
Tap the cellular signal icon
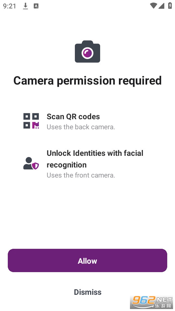161,6
